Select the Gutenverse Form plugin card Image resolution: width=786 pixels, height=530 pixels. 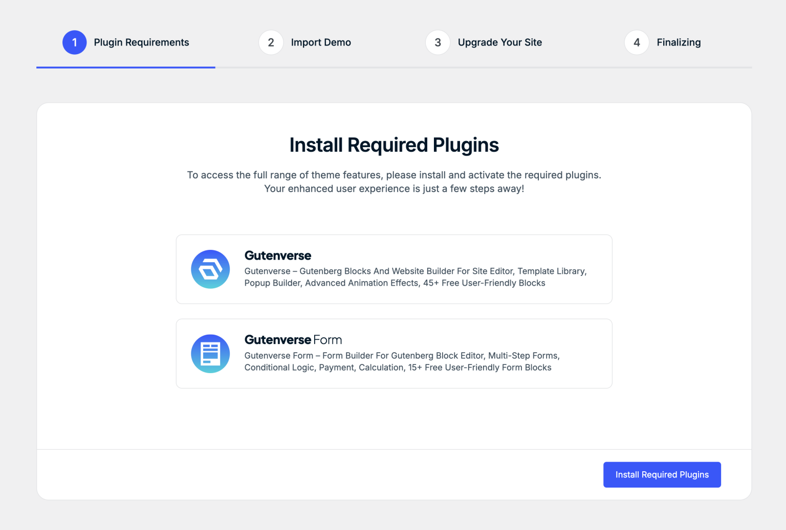pyautogui.click(x=394, y=353)
